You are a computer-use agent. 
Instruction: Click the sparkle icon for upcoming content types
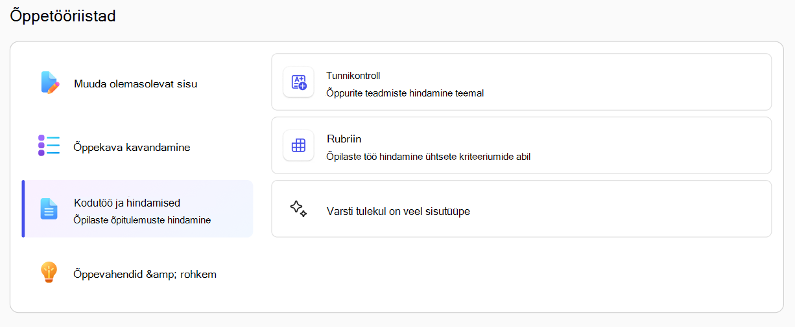click(298, 209)
